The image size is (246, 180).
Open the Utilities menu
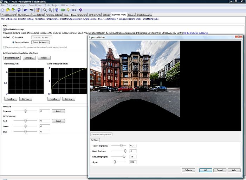click(x=64, y=6)
